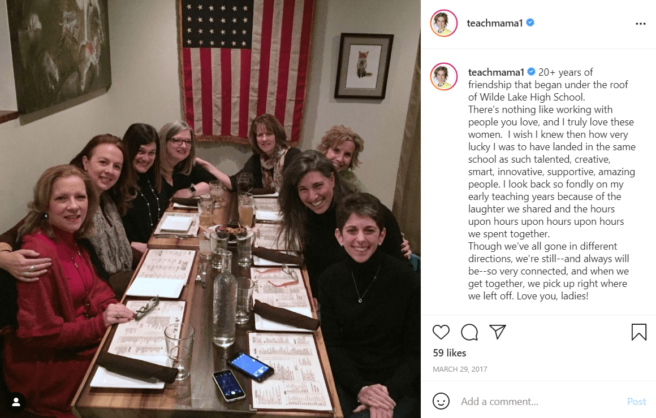Click the teachmama1 username in the caption
656x418 pixels.
(x=495, y=72)
